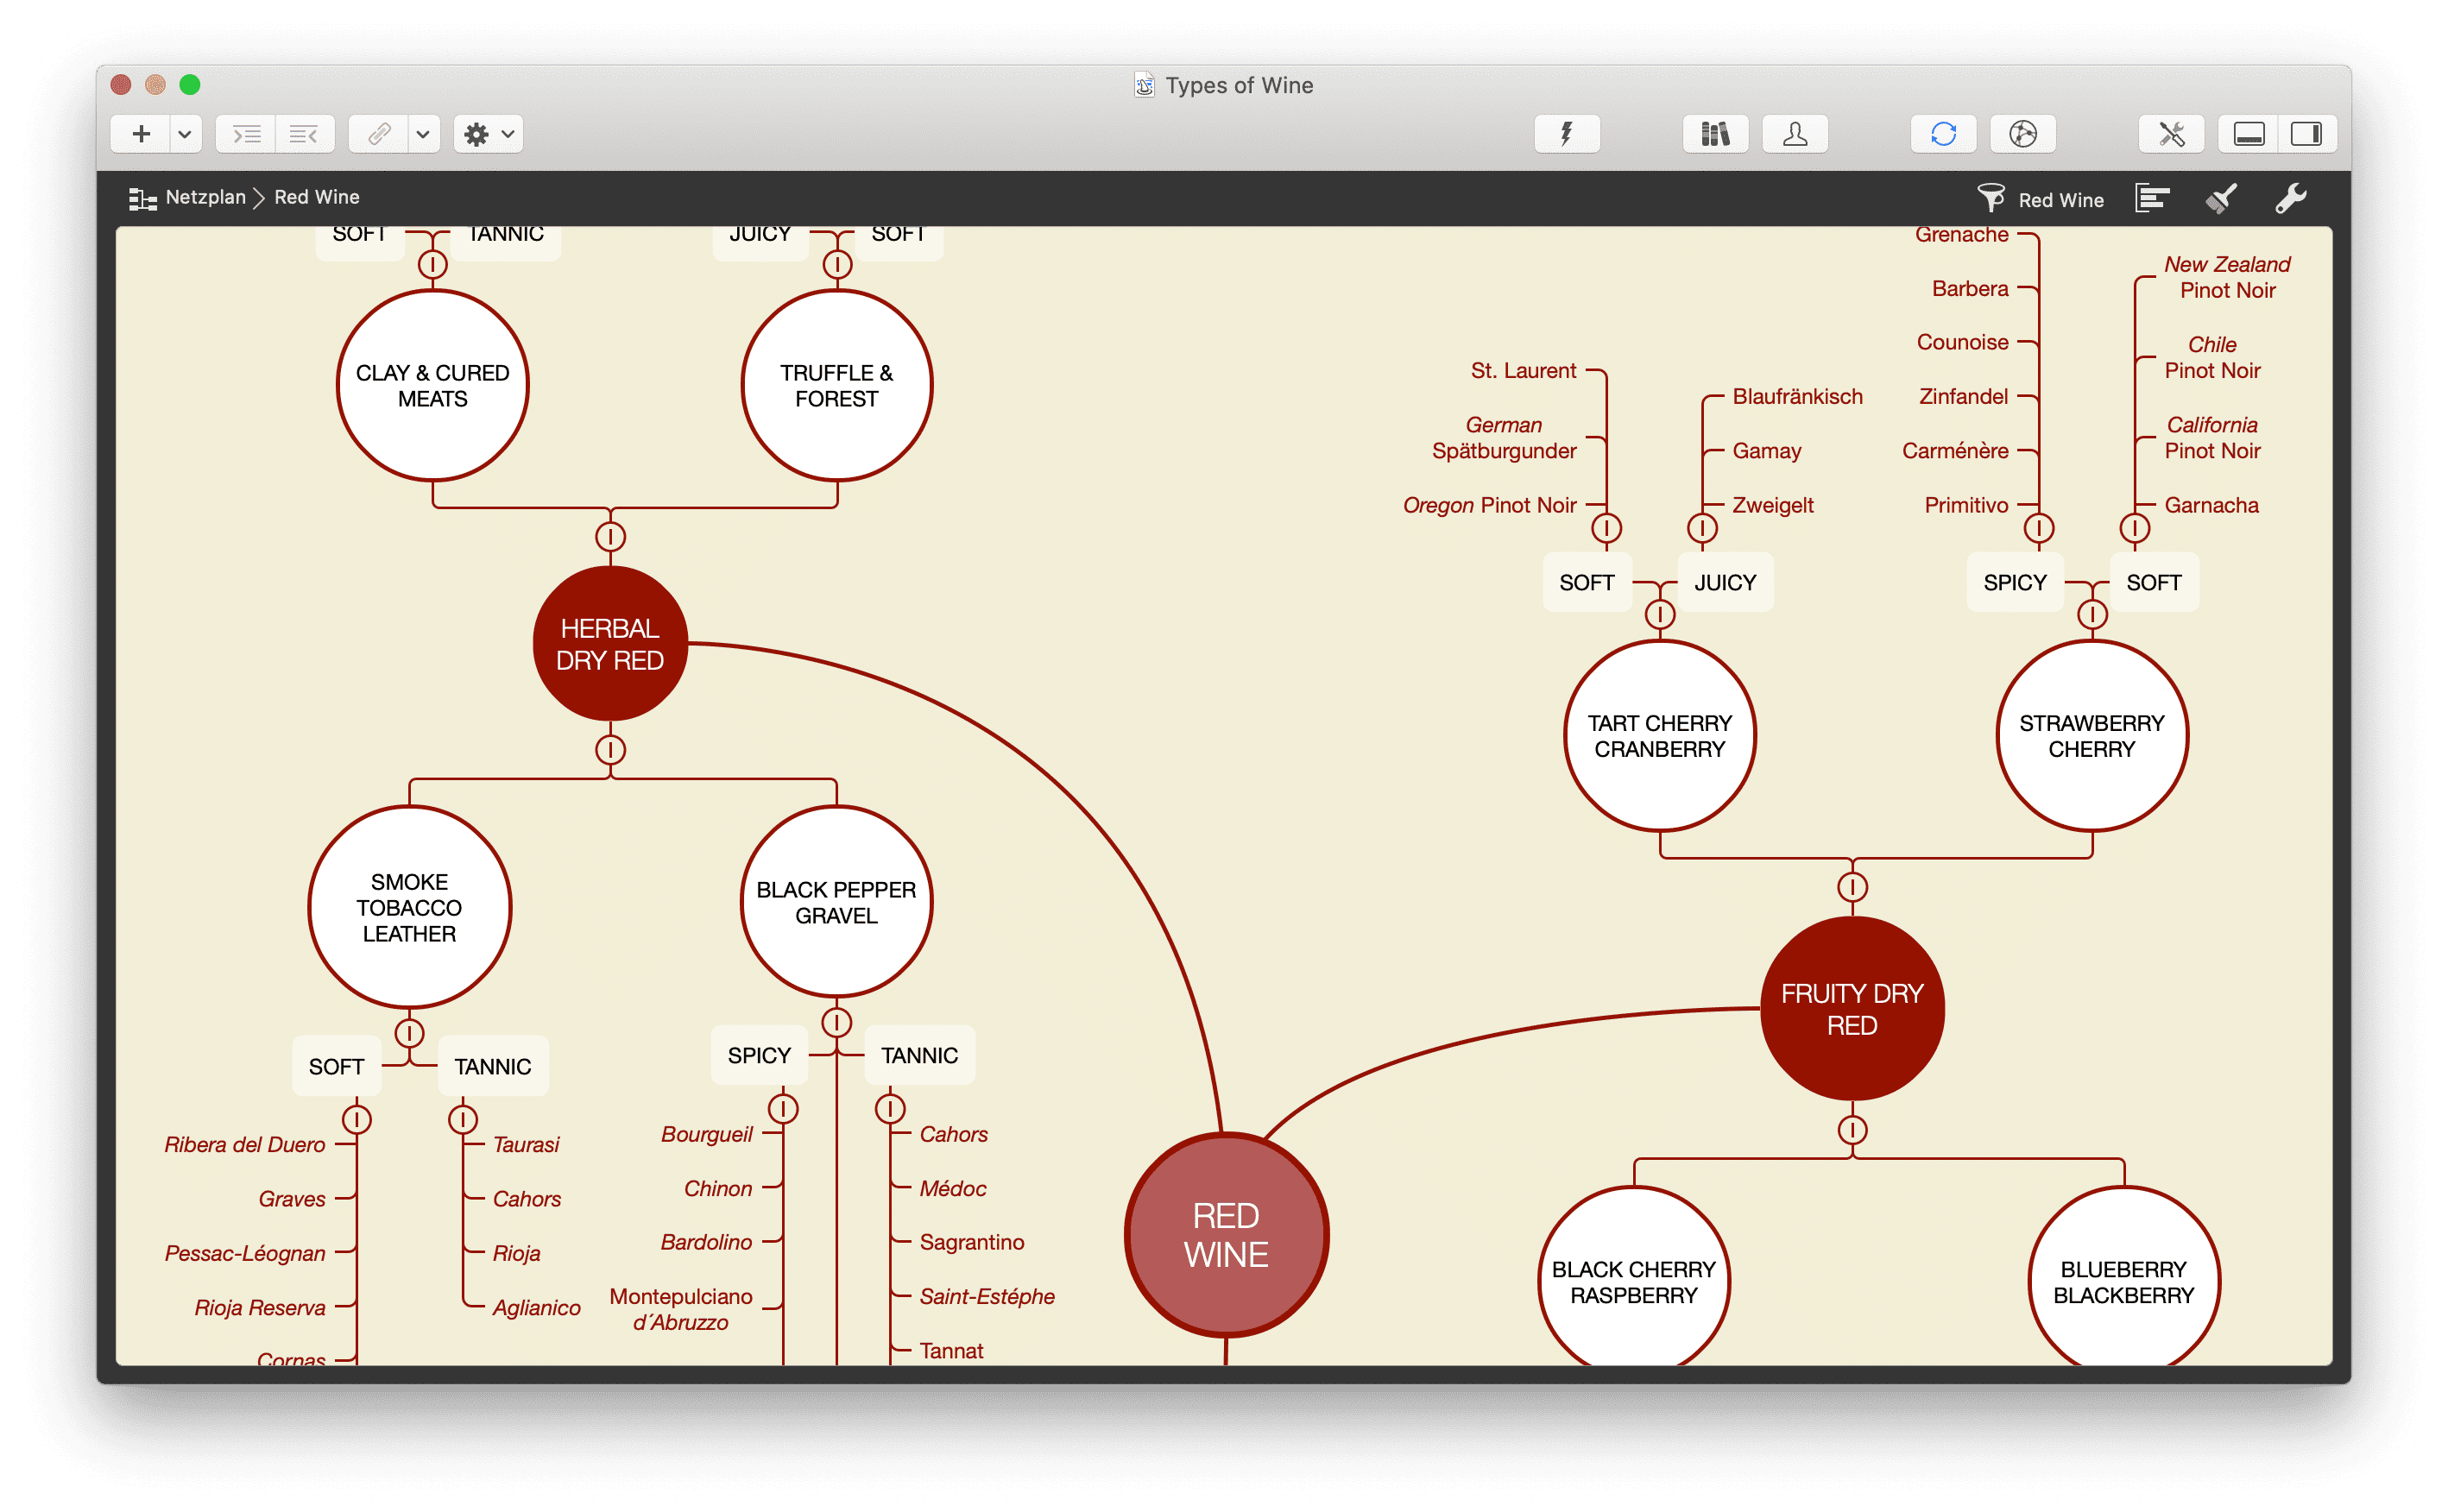Click the Red Wine filter button
The image size is (2448, 1512).
(2041, 199)
